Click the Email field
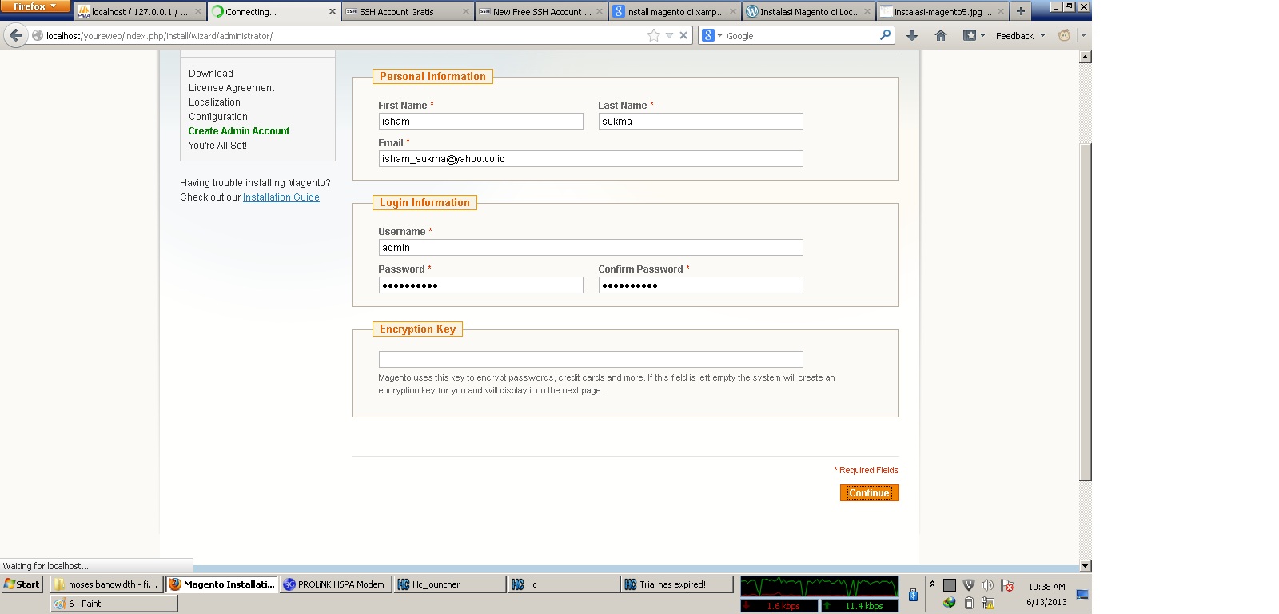 pos(591,158)
